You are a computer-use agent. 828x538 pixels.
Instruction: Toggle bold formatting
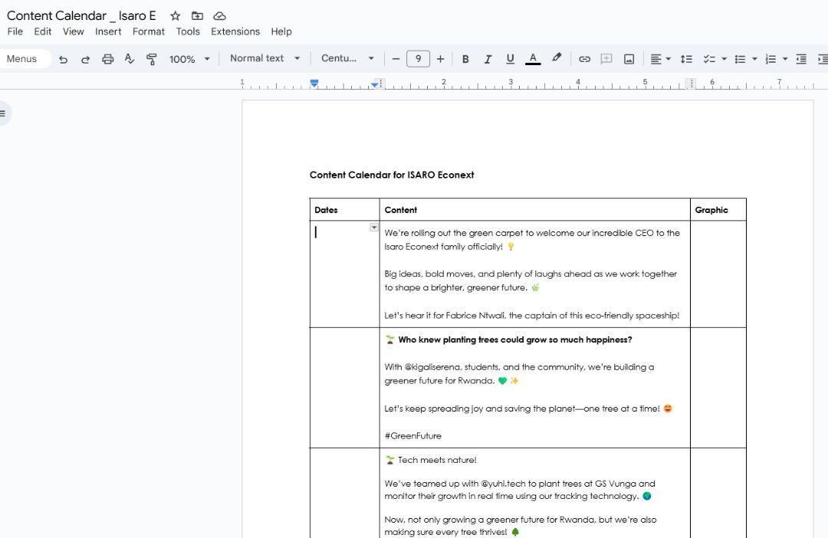pyautogui.click(x=465, y=59)
